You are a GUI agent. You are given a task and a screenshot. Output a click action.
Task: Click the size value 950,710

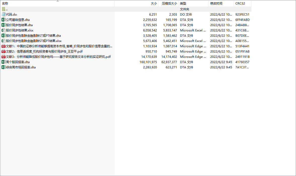(151, 52)
